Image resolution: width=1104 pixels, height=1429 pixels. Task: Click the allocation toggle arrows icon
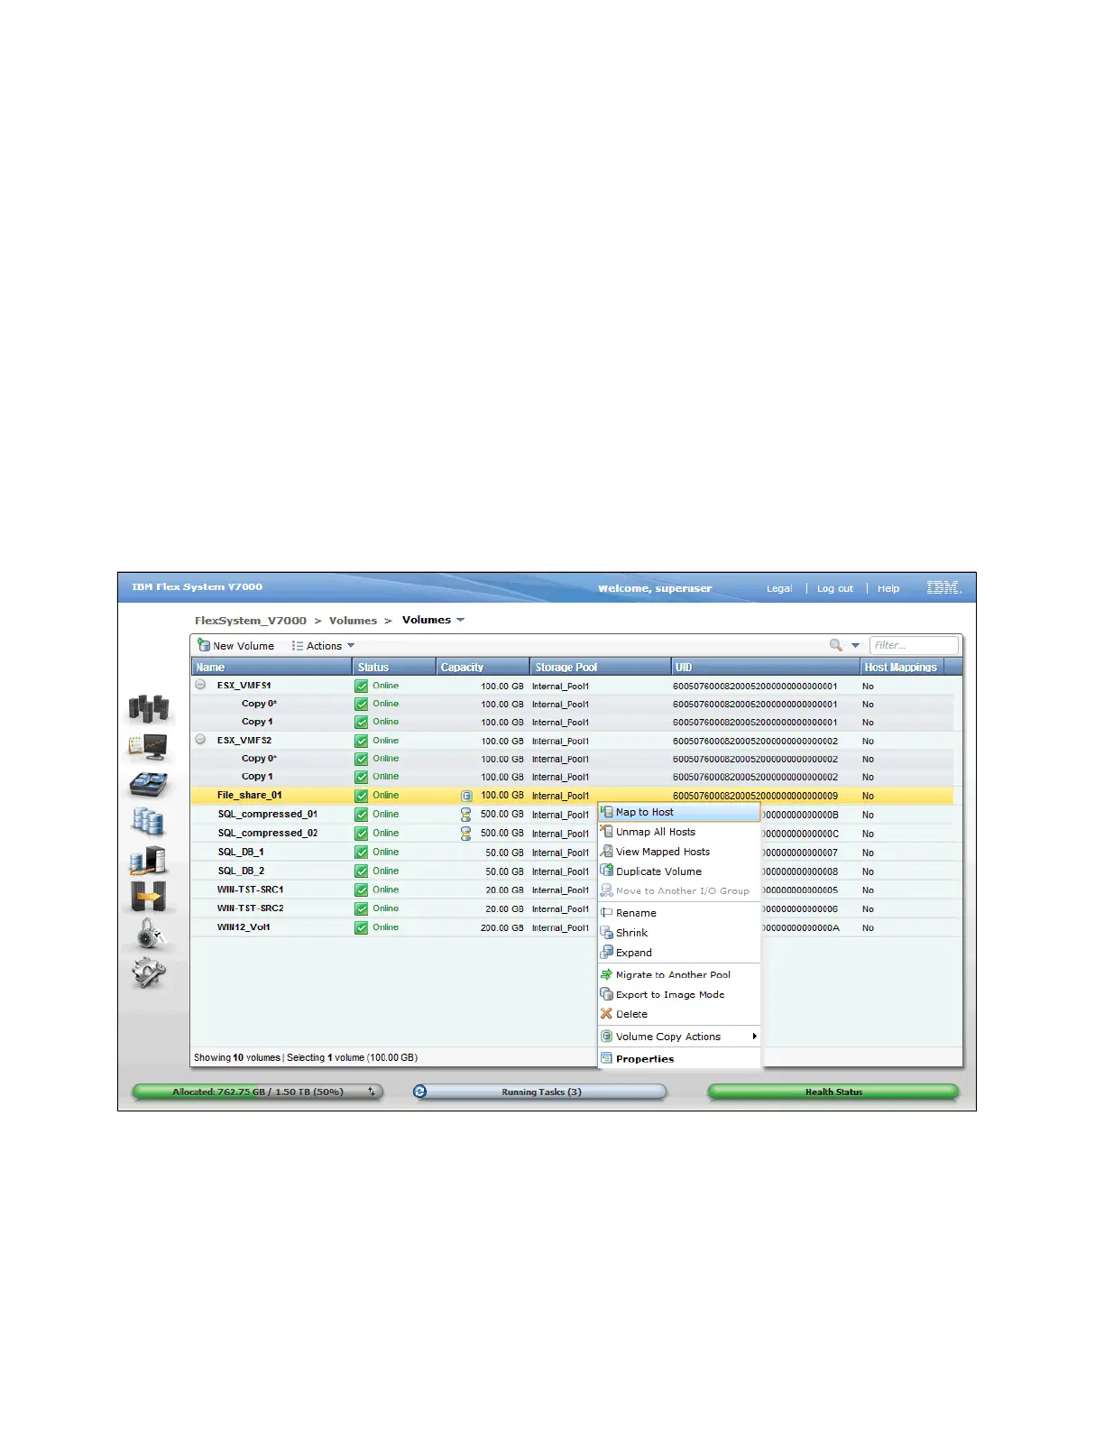371,1092
